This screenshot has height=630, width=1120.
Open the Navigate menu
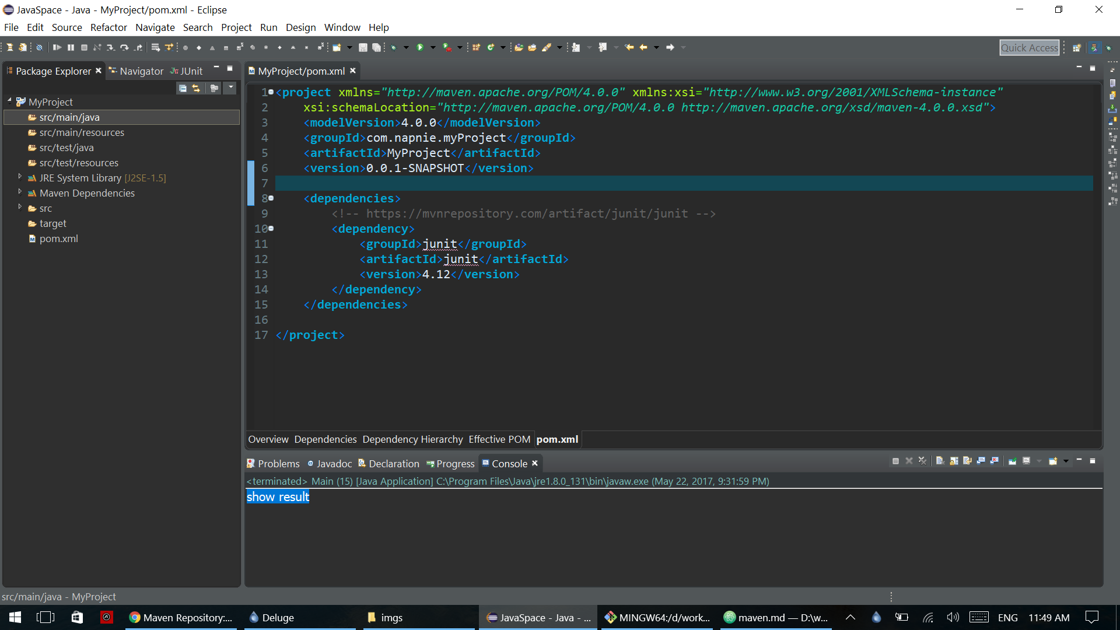click(155, 27)
